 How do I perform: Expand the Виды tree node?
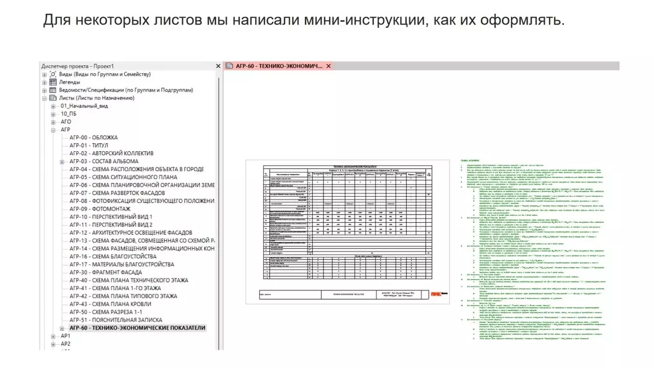click(44, 74)
